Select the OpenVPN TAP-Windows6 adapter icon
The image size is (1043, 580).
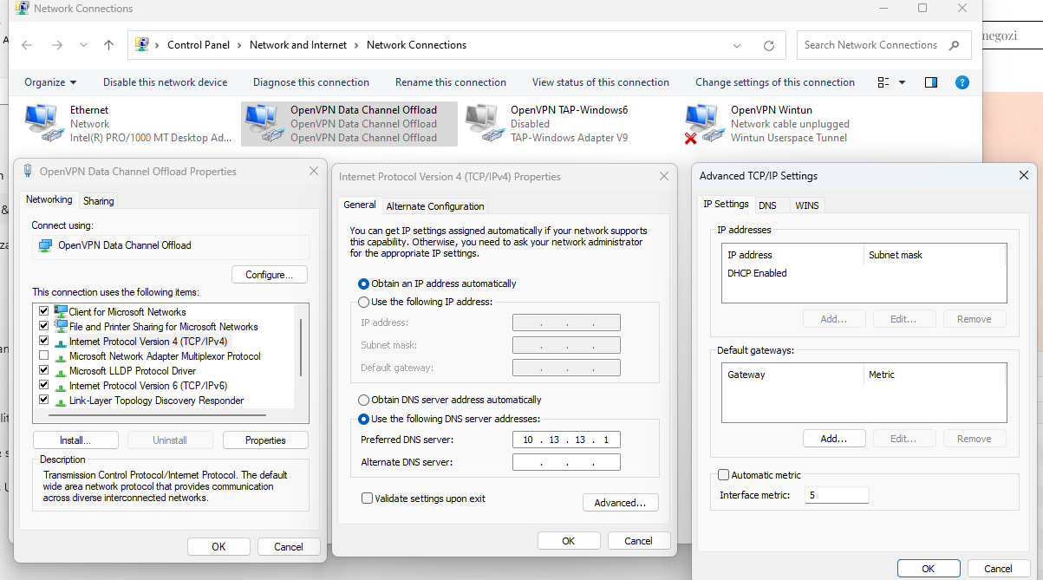coord(484,123)
